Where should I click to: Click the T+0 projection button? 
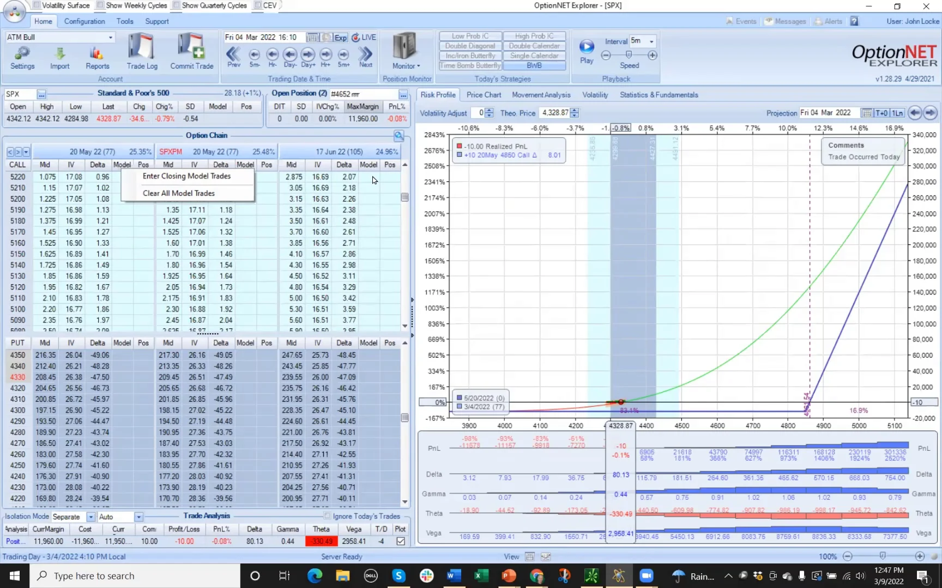[x=881, y=113]
